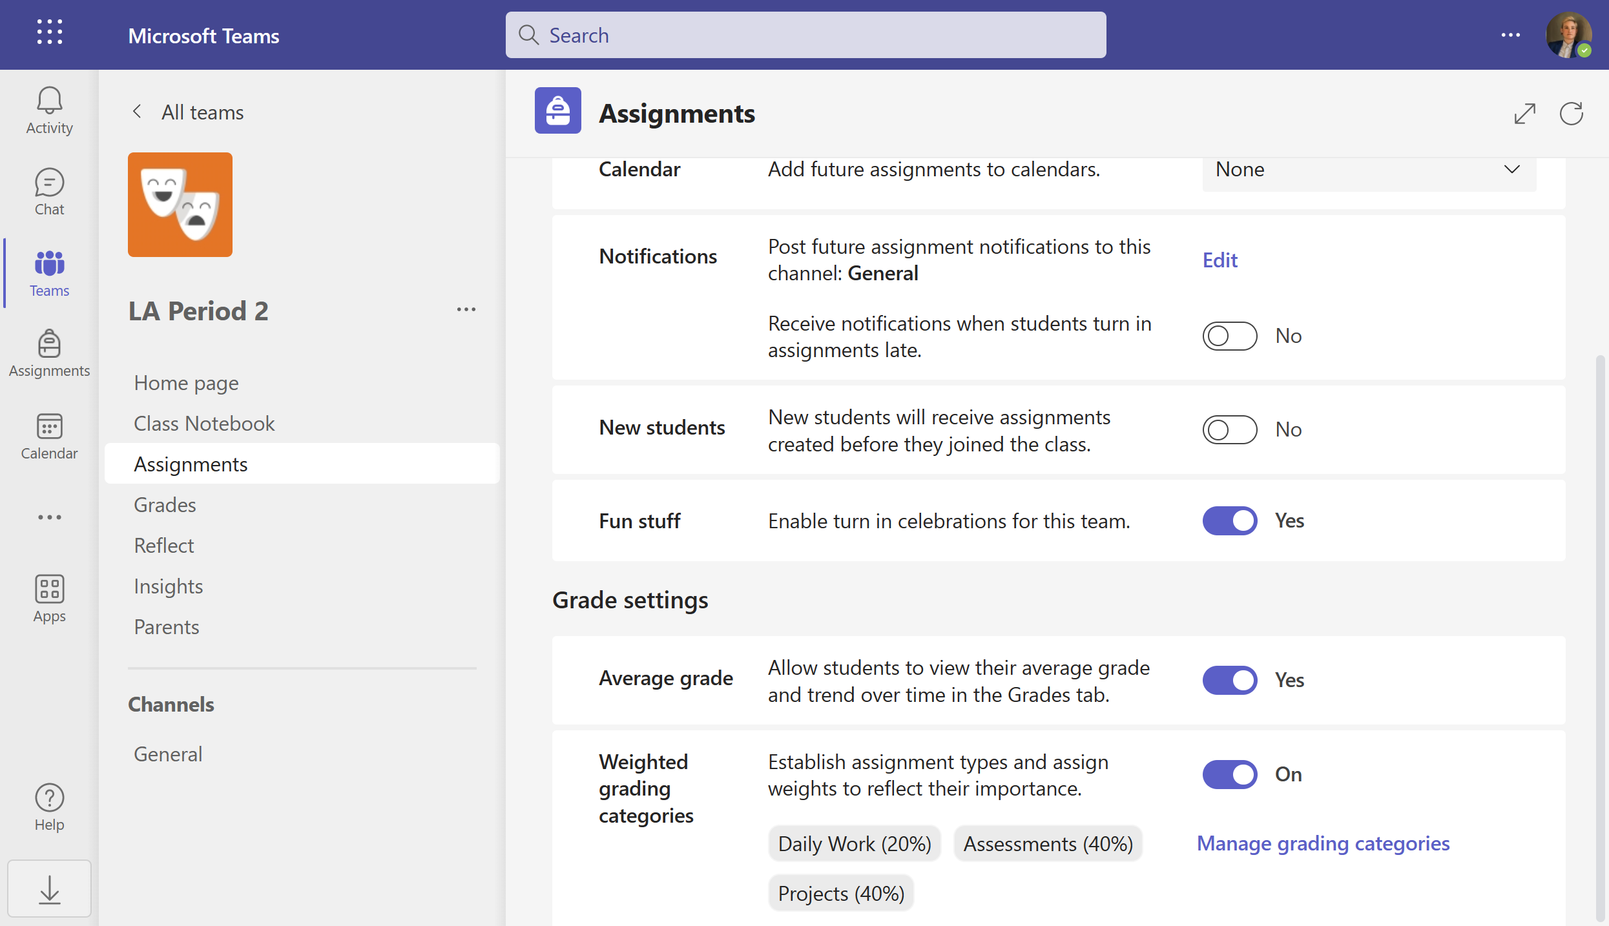
Task: Click the Search input field
Action: click(805, 35)
